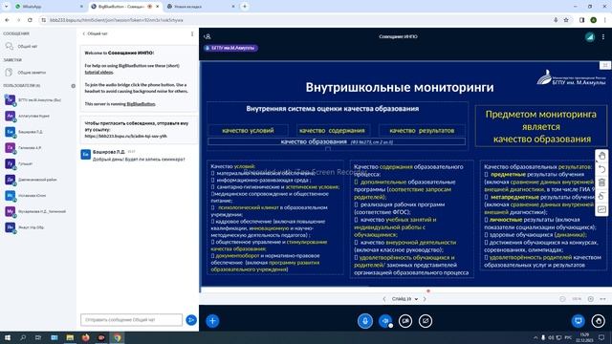Open chat options three-dot menu
612x344 pixels.
pos(192,34)
